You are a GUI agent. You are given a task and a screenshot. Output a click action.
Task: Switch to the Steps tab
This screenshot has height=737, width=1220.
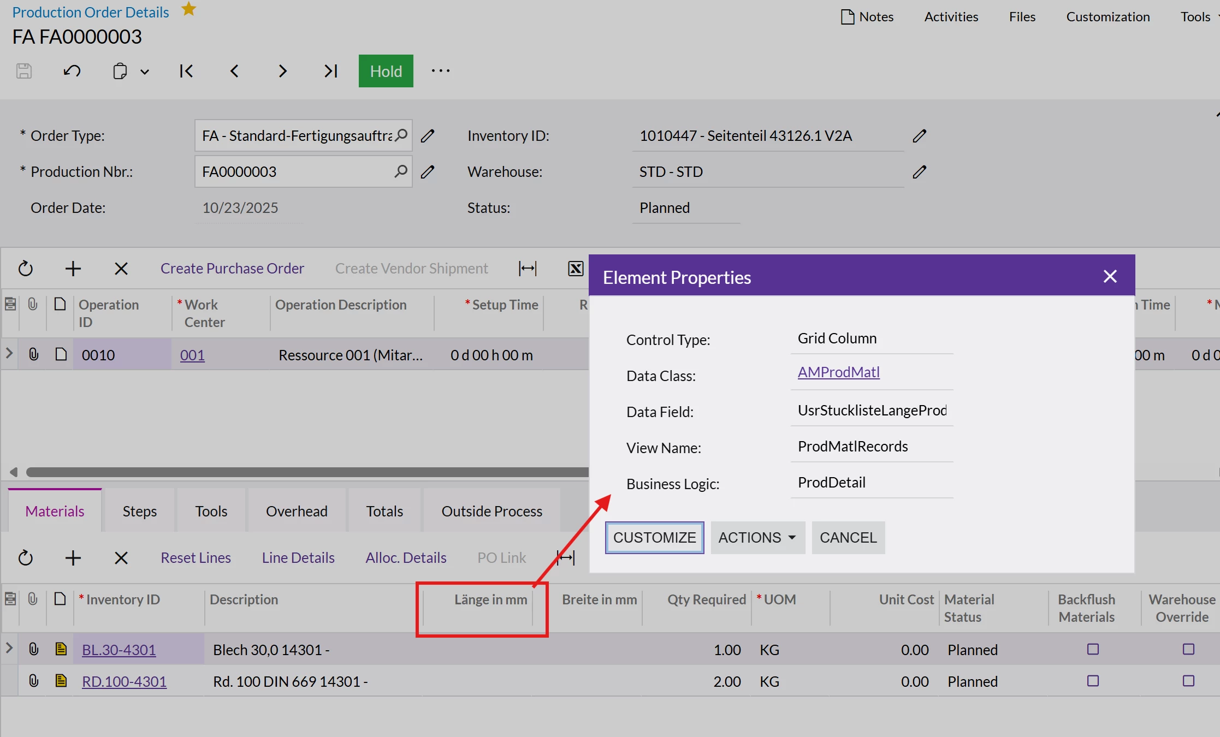pos(139,511)
